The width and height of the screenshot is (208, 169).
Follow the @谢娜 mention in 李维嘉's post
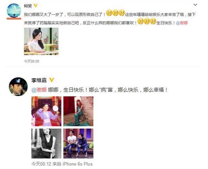tap(39, 90)
